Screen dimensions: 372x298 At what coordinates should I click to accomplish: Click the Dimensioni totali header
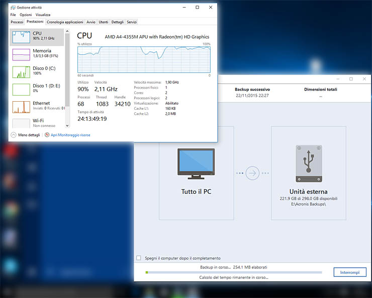[x=321, y=90]
